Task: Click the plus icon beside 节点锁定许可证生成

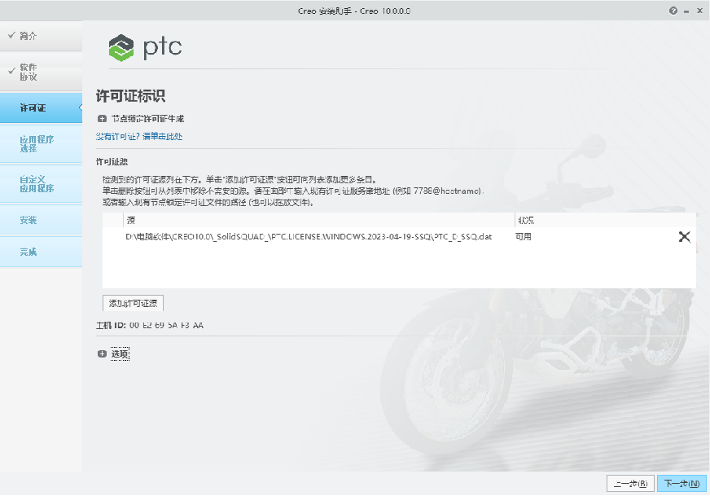Action: click(x=102, y=119)
